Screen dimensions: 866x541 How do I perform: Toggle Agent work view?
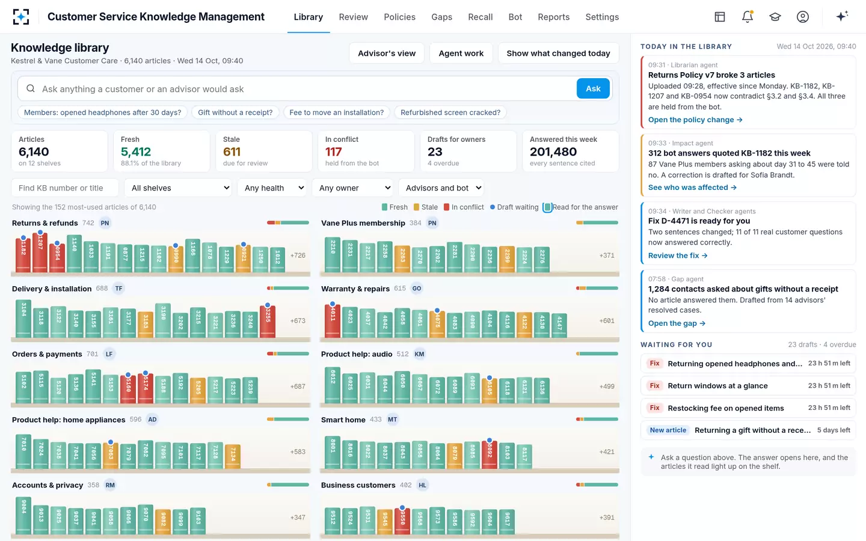(x=461, y=53)
